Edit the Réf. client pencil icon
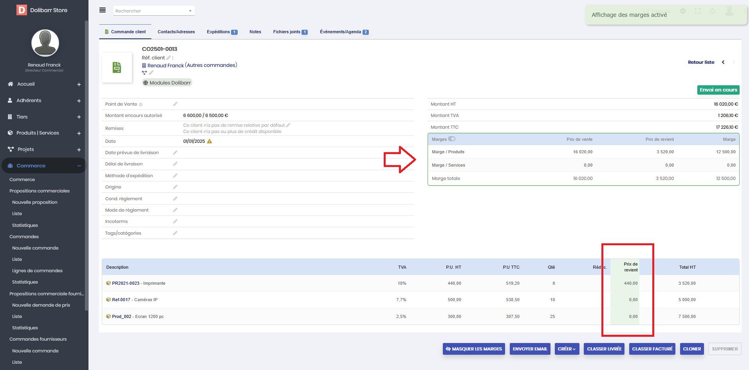749x370 pixels. click(169, 58)
